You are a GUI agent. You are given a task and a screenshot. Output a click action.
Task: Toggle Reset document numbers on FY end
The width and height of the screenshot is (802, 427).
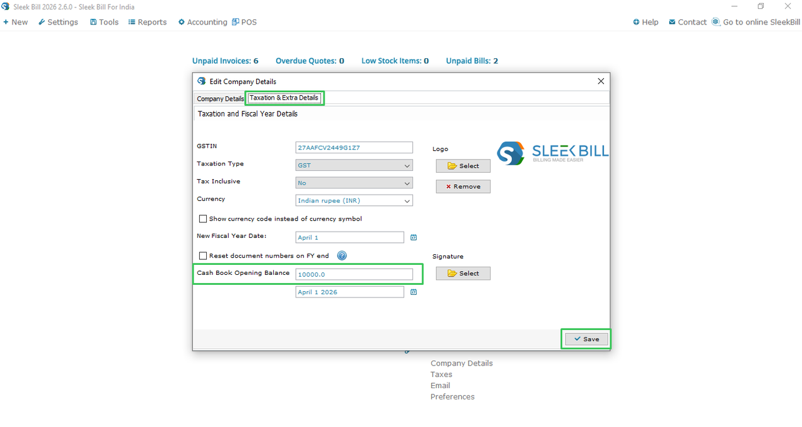pyautogui.click(x=203, y=255)
